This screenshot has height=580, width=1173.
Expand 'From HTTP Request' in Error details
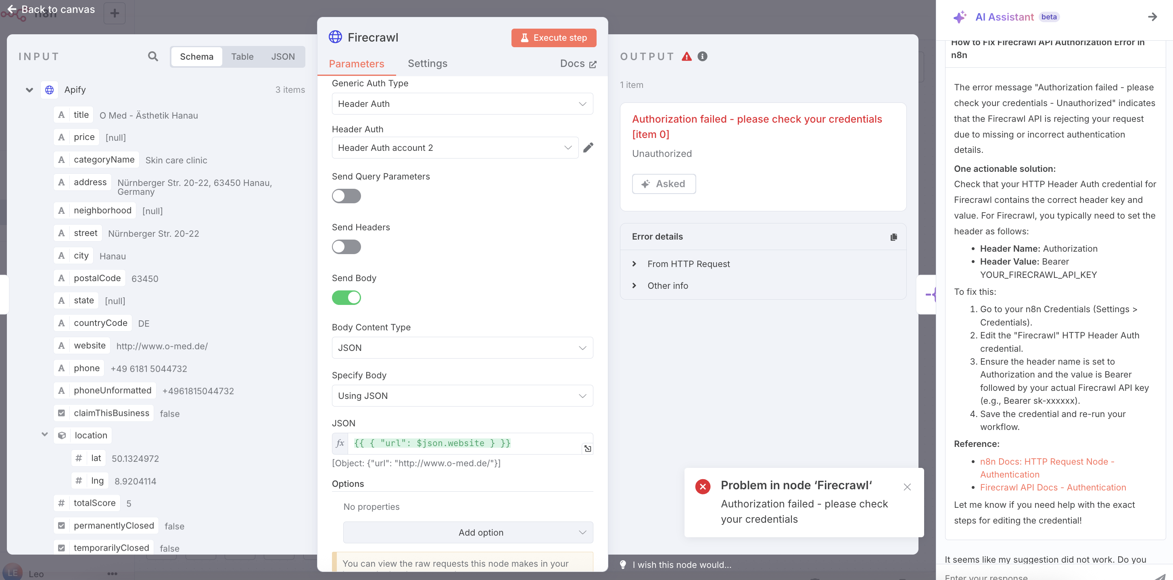[x=635, y=264]
